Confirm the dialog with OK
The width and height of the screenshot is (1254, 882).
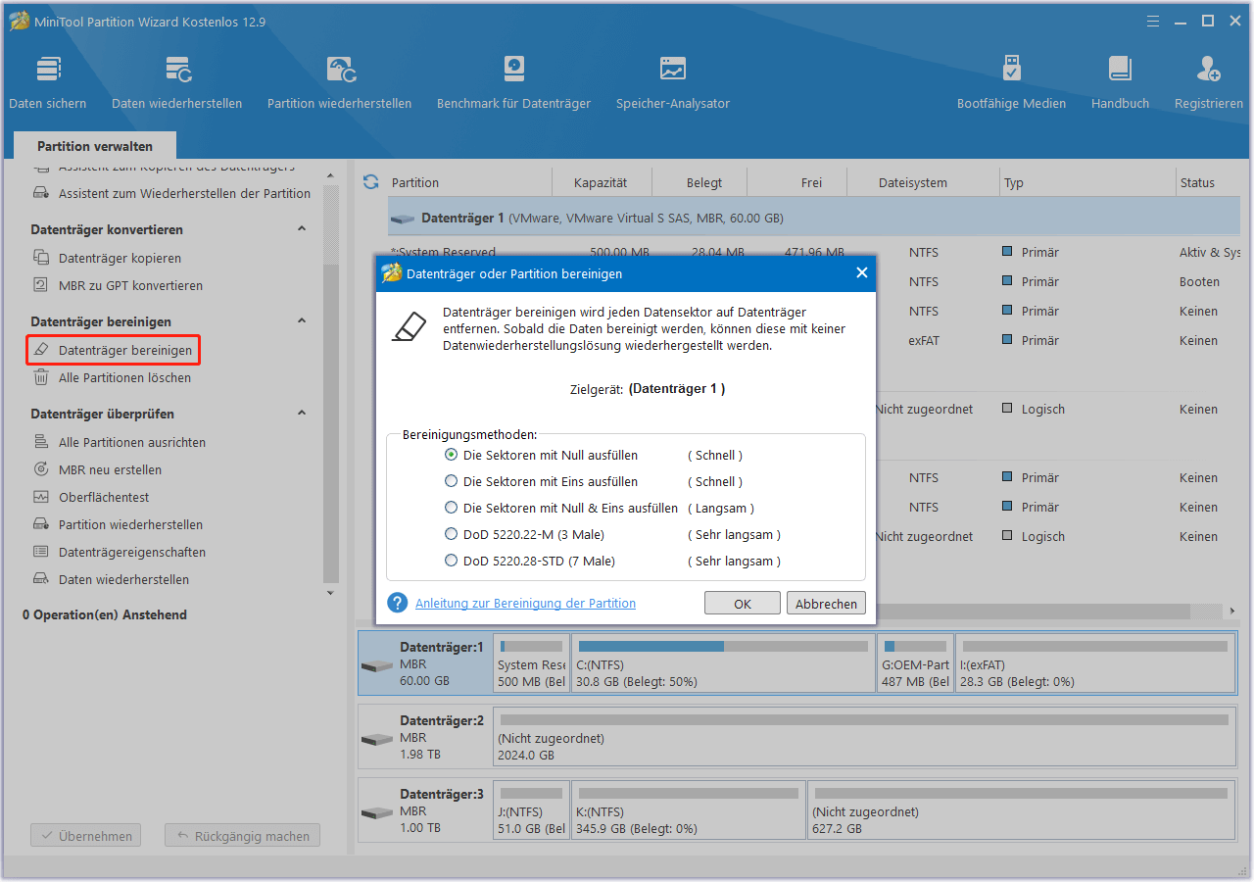(743, 604)
